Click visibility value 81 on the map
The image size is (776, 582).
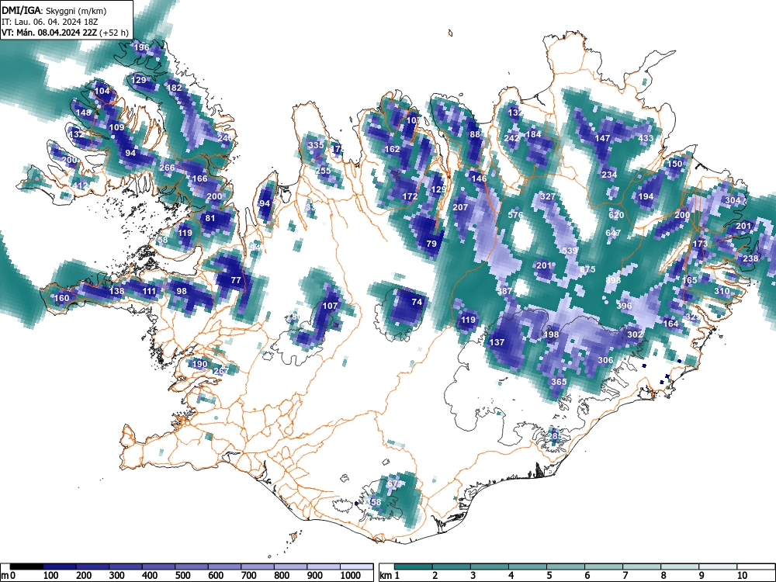pyautogui.click(x=210, y=218)
